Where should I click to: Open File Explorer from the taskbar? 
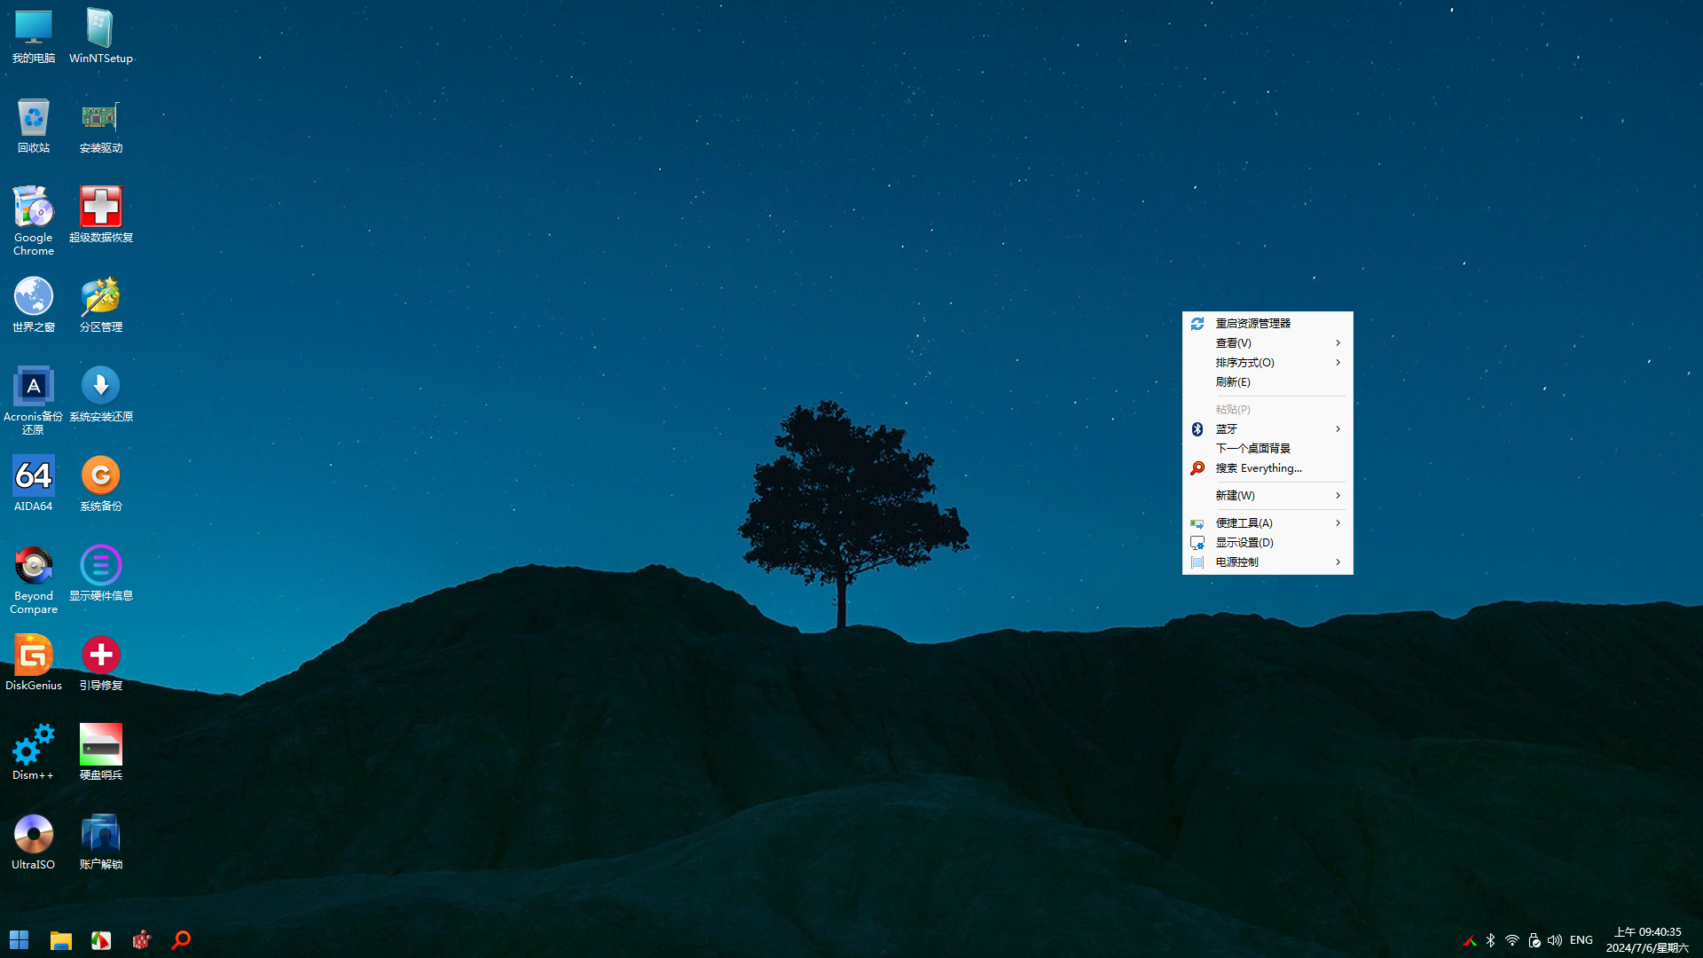(x=60, y=939)
